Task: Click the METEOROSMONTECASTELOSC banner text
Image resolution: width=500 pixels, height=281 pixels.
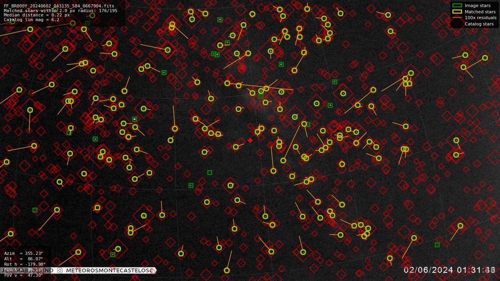Action: [111, 270]
